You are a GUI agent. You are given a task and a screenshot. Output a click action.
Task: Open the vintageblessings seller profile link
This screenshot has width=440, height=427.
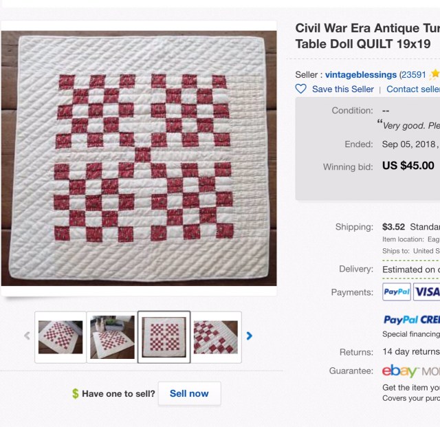pyautogui.click(x=360, y=74)
